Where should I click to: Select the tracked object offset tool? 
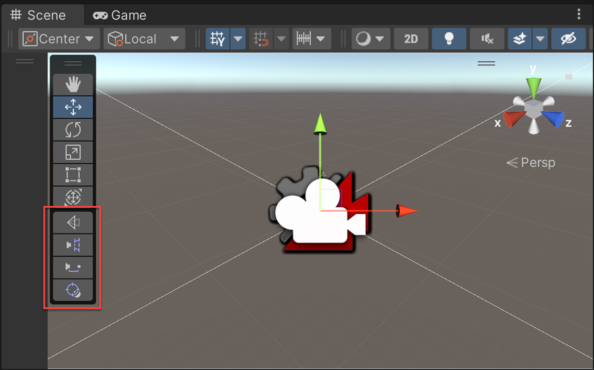[73, 290]
